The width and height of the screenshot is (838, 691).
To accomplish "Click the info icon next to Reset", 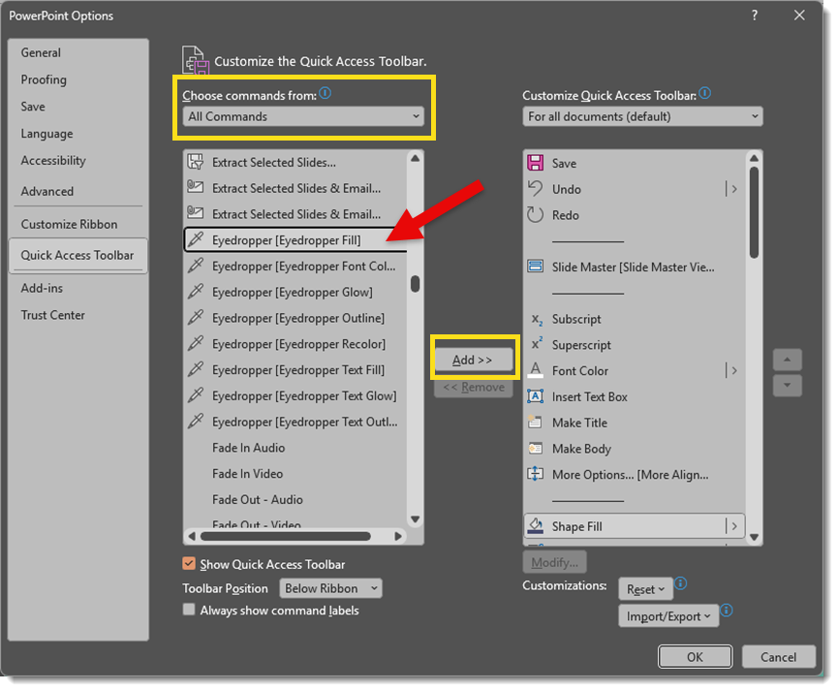I will coord(680,583).
